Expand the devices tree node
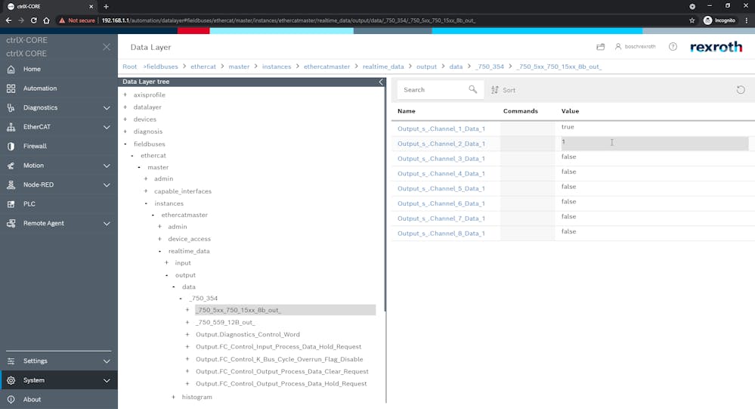 click(125, 119)
